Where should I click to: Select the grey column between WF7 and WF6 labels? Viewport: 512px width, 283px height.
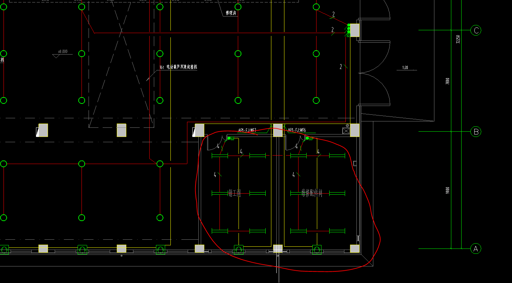point(278,130)
